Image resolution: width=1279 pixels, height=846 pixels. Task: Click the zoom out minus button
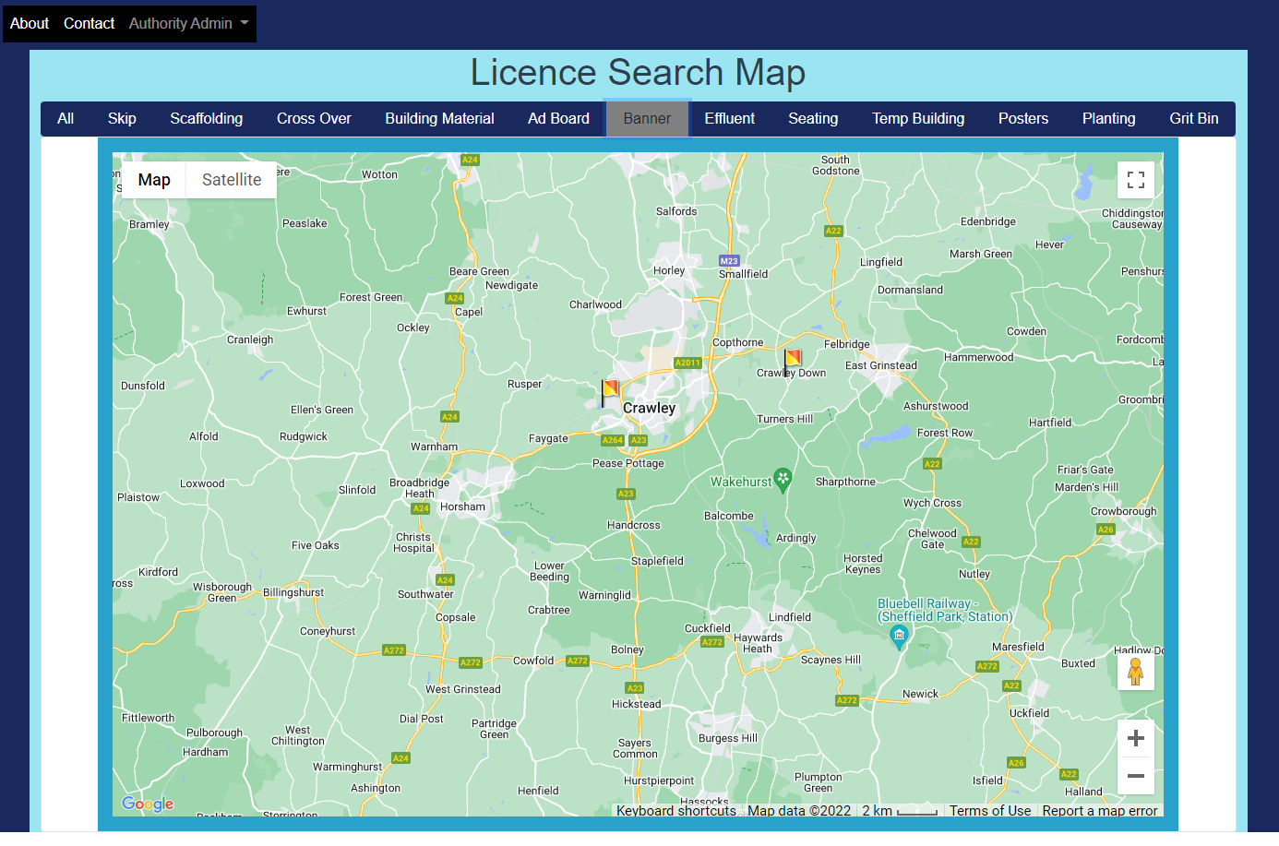pyautogui.click(x=1135, y=776)
